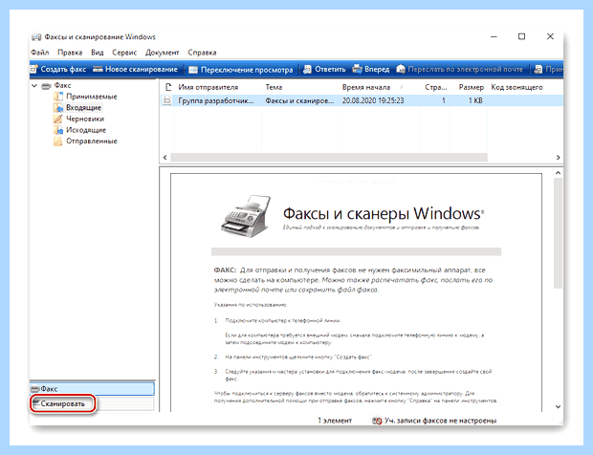Click the Исходящие outbox folder icon

[x=57, y=130]
